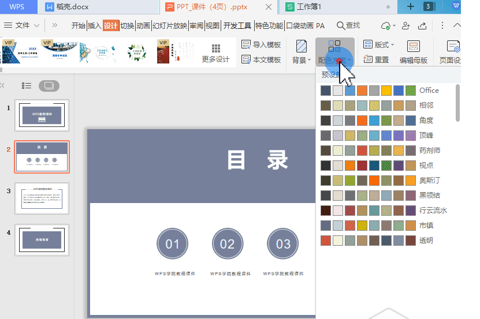Click the 03 circle on the slide
Image resolution: width=480 pixels, height=319 pixels.
pos(283,244)
